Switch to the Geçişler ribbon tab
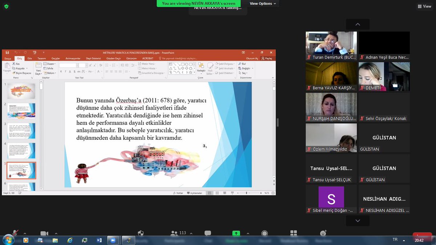436x245 pixels. click(56, 58)
